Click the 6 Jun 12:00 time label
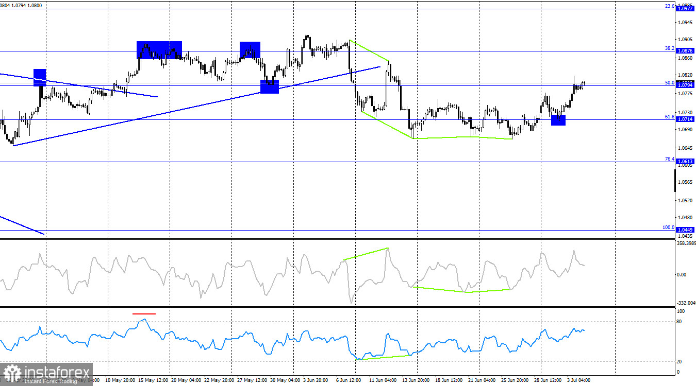This screenshot has height=386, width=696. (350, 380)
